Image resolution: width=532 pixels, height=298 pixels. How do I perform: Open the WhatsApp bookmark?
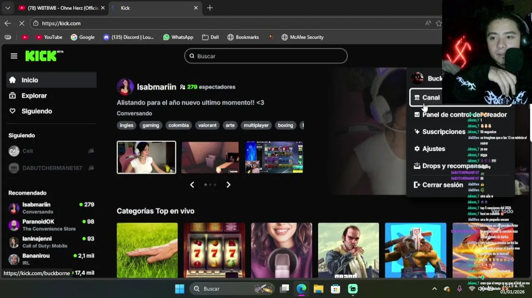point(178,37)
